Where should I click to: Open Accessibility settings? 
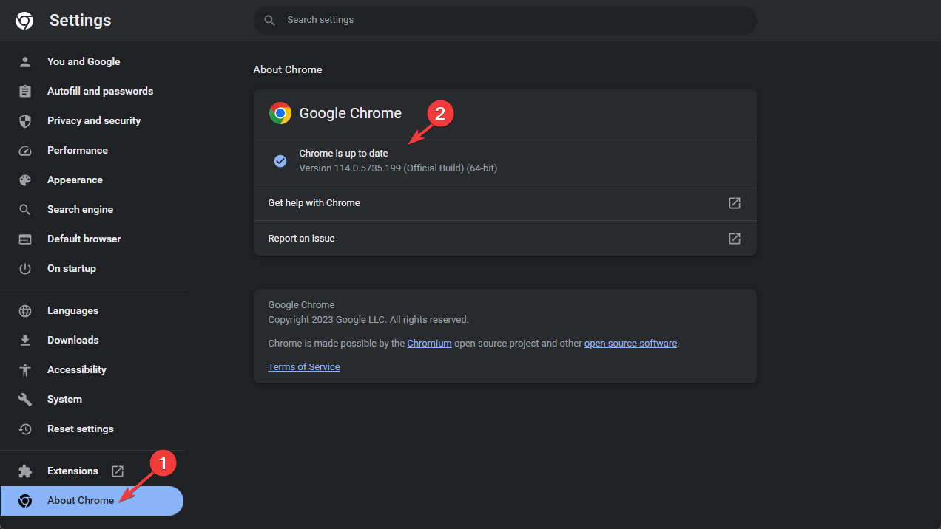pos(92,369)
